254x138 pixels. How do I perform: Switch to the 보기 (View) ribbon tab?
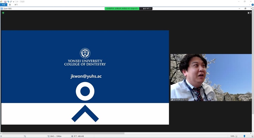coord(16,5)
